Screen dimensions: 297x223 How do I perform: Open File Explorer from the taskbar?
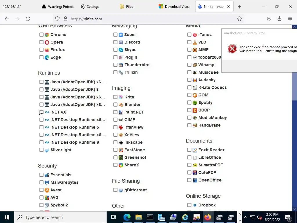point(138,217)
